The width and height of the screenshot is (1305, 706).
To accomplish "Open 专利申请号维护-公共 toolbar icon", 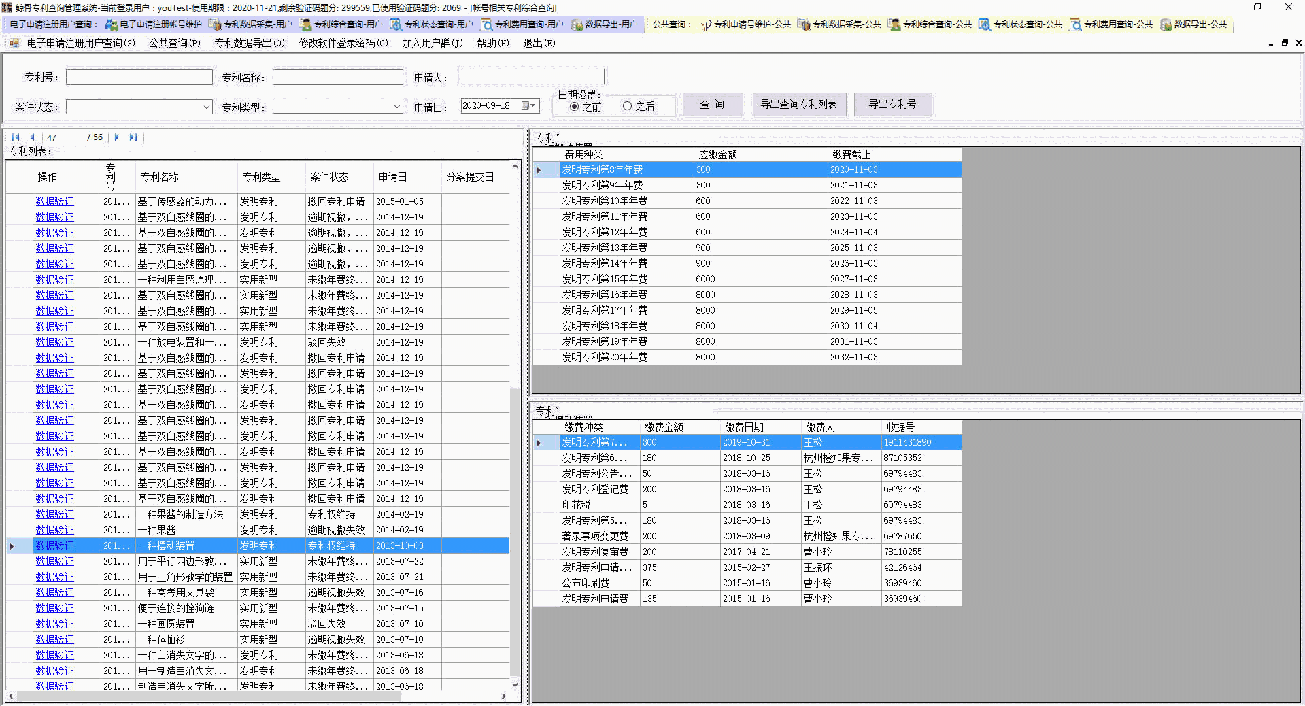I will pos(747,24).
